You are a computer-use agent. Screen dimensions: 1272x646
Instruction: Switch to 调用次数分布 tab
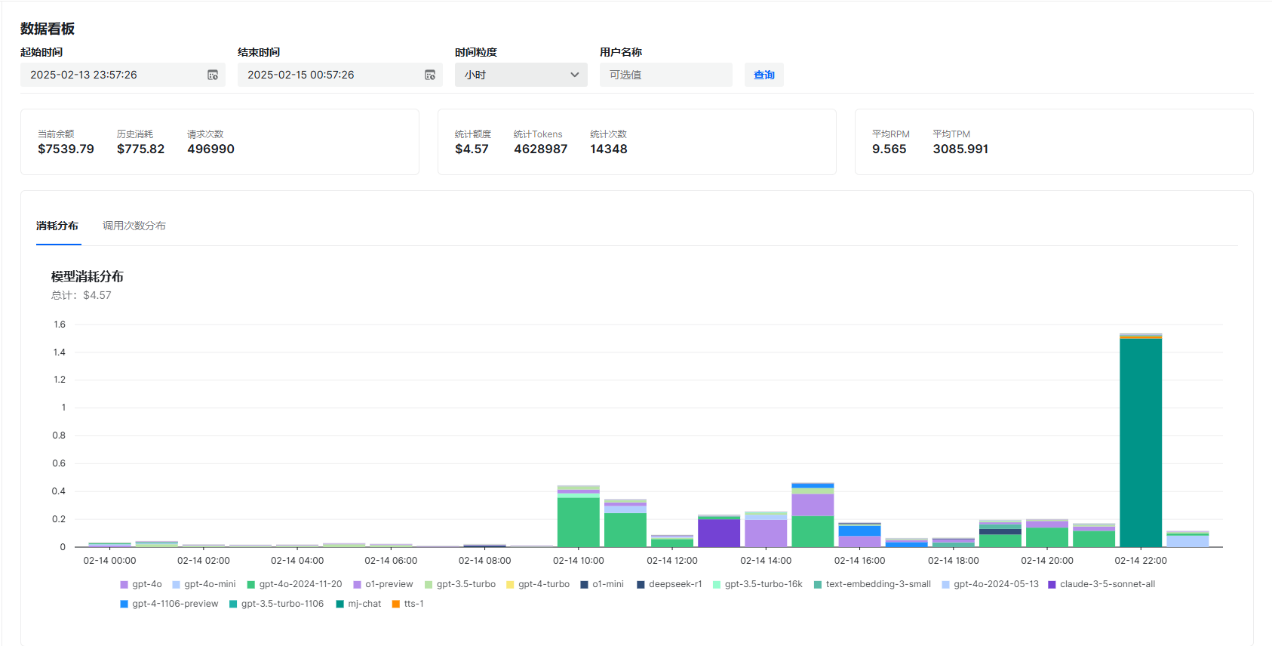[134, 226]
